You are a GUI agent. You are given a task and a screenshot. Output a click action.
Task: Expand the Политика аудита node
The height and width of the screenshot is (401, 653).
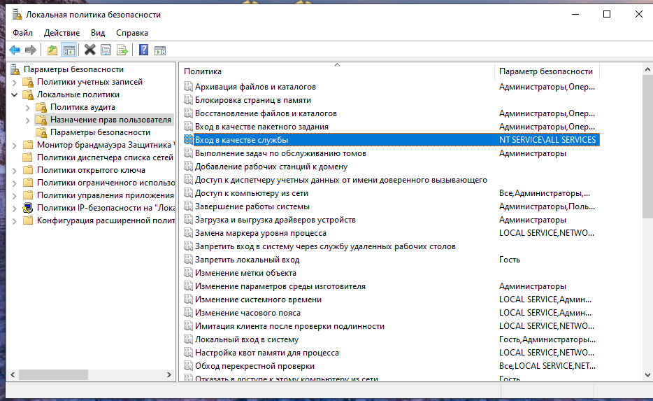pyautogui.click(x=27, y=107)
